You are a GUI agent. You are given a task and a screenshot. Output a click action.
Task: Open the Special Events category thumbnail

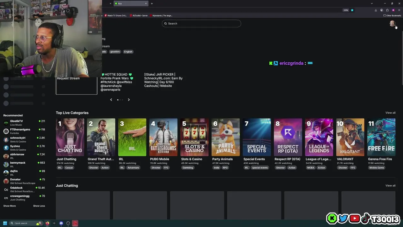[257, 137]
